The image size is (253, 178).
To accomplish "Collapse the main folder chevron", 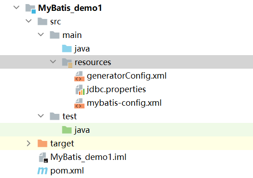I will (x=41, y=34).
